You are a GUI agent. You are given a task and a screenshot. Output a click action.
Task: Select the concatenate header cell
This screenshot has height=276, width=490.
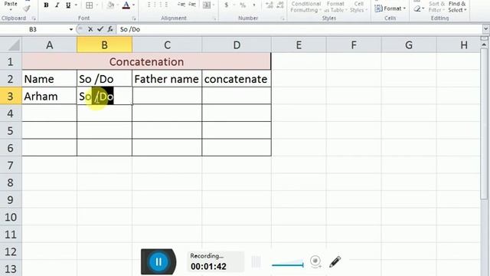coord(237,79)
